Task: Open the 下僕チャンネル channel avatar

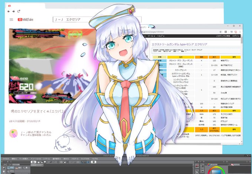Action: tap(13, 133)
